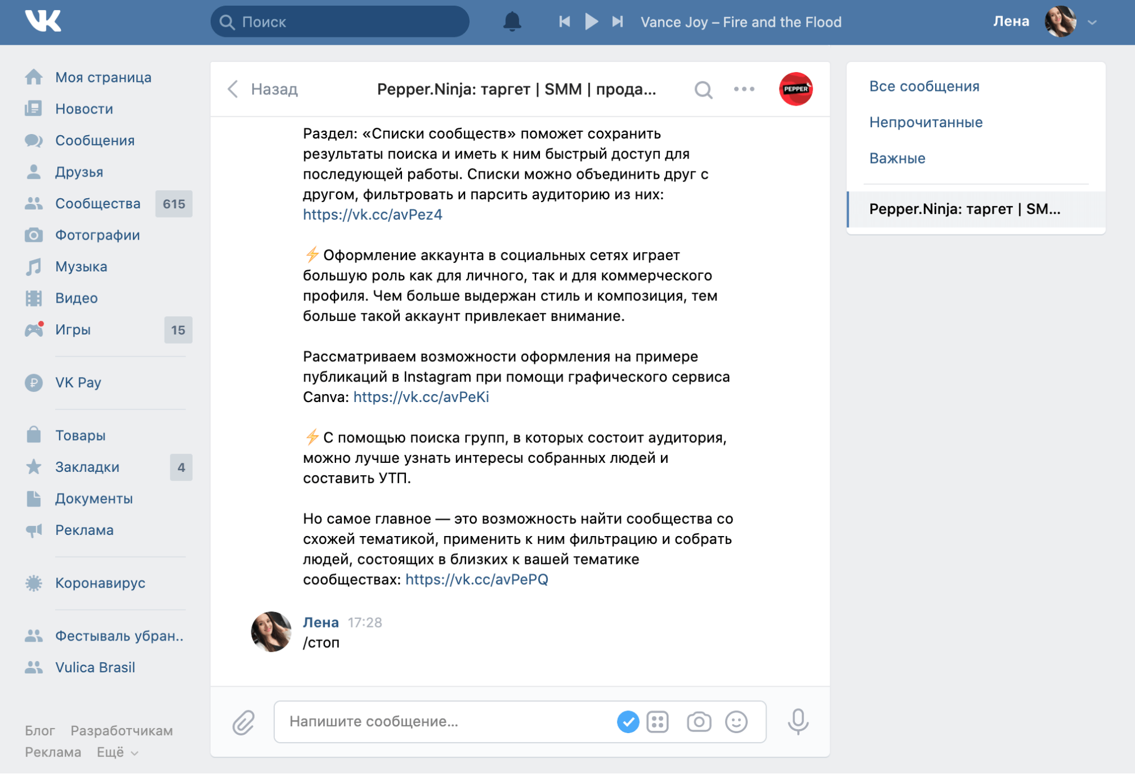Expand the Ещё footer dropdown
This screenshot has height=774, width=1135.
click(117, 752)
